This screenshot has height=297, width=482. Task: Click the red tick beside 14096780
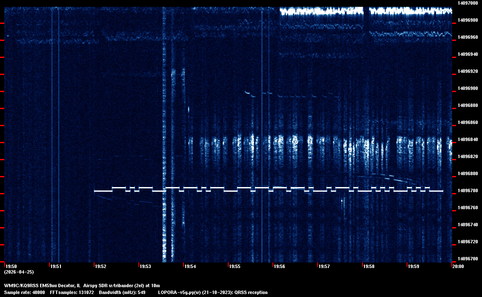pyautogui.click(x=454, y=193)
